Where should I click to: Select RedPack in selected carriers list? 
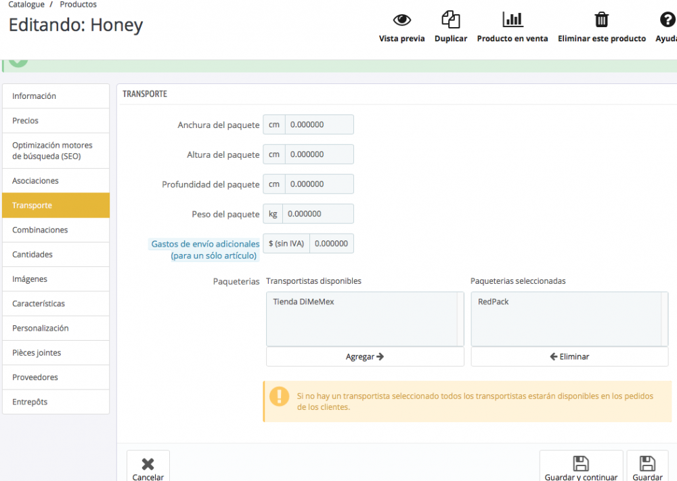494,301
